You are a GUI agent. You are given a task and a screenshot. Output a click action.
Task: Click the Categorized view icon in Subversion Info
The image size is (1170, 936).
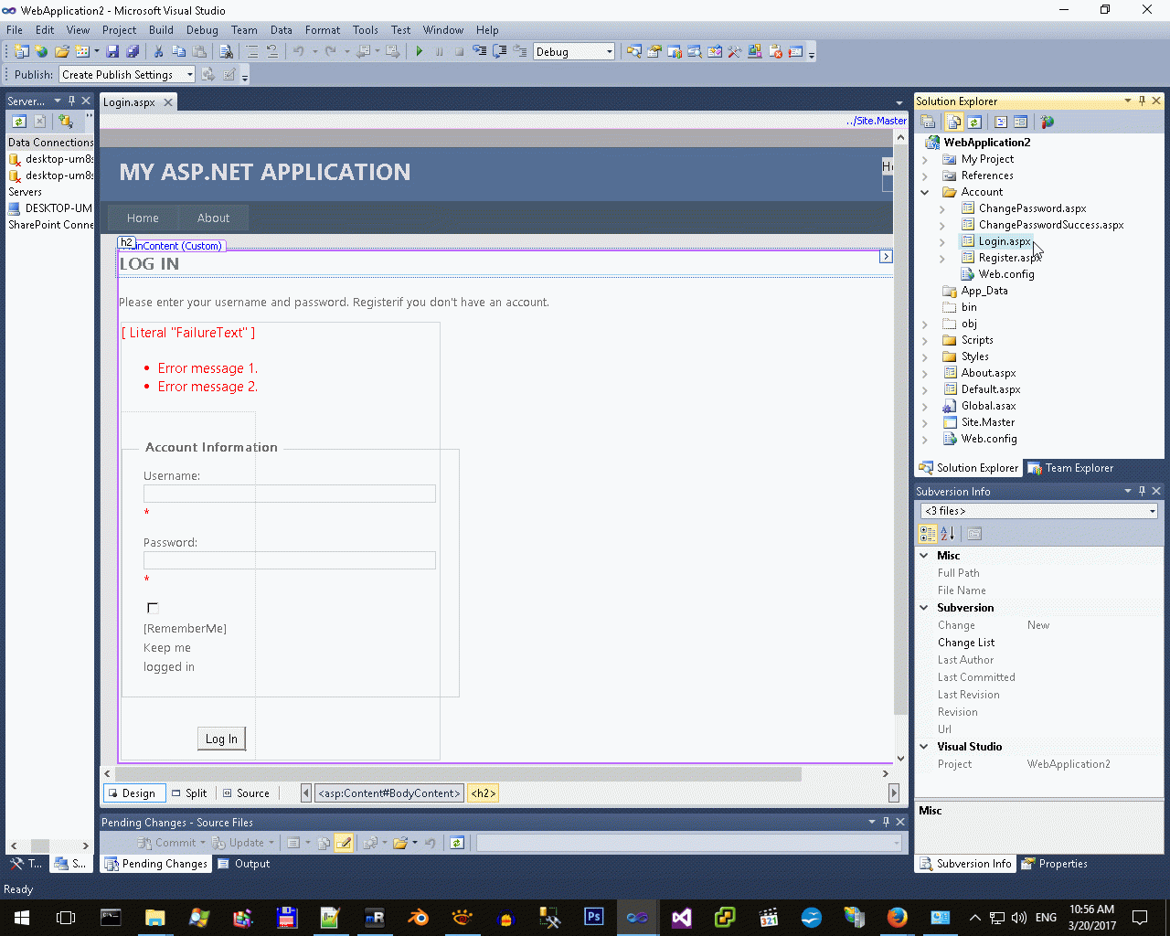click(928, 534)
